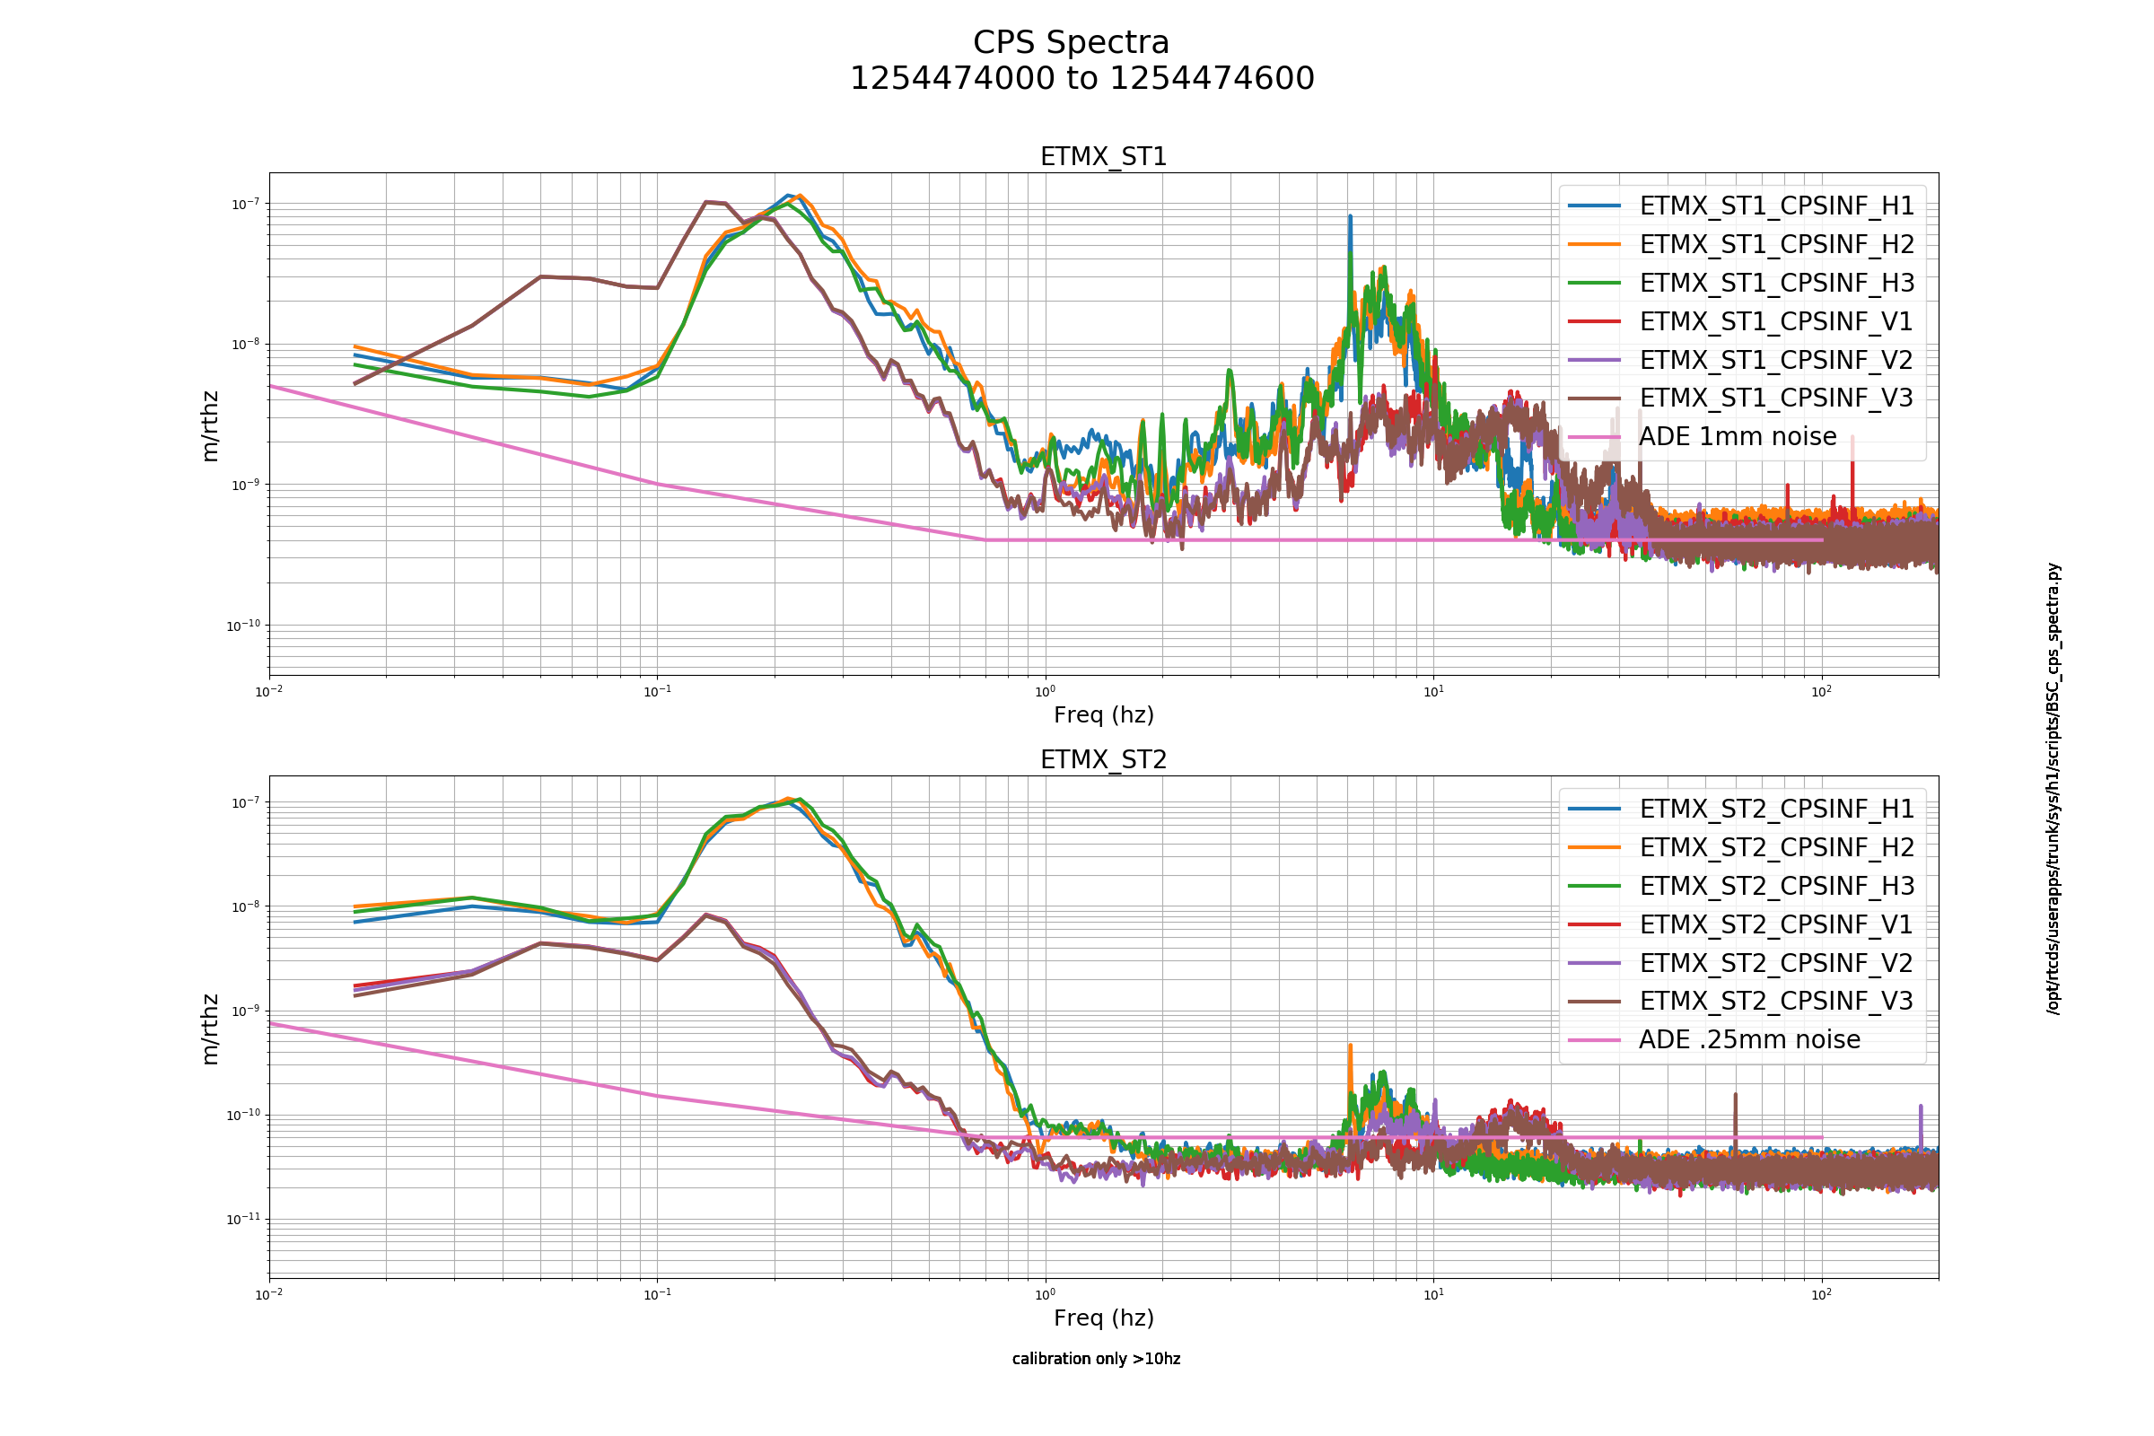
Task: Click the 10¹ x-axis tick label under ETMX_ST1 plot
Action: [1433, 691]
